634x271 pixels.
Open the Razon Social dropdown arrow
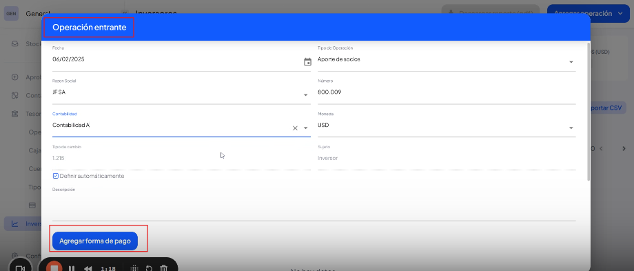click(x=306, y=94)
